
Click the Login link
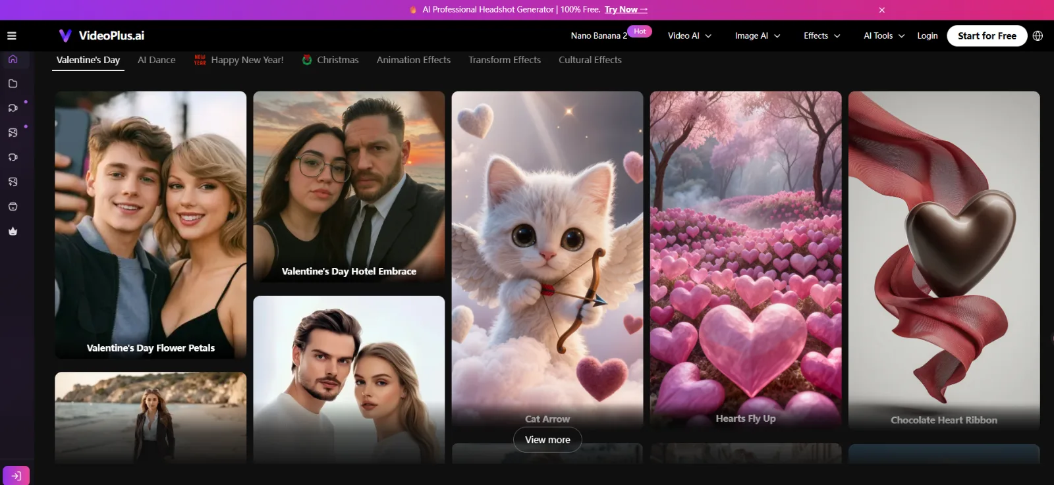(x=928, y=36)
